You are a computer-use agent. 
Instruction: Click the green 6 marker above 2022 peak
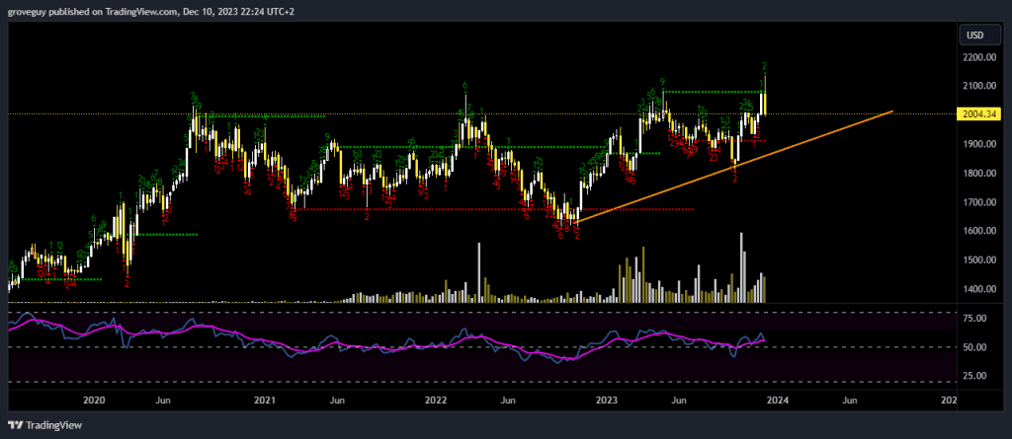click(x=464, y=86)
